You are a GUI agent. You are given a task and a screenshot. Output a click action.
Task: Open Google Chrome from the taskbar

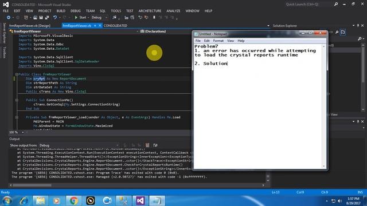73,201
